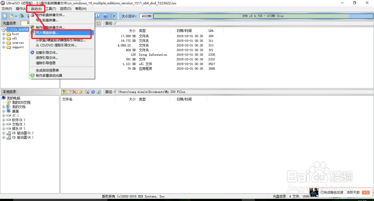Image resolution: width=374 pixels, height=201 pixels.
Task: Click the blue gear icon in local toolbar
Action: point(93,92)
